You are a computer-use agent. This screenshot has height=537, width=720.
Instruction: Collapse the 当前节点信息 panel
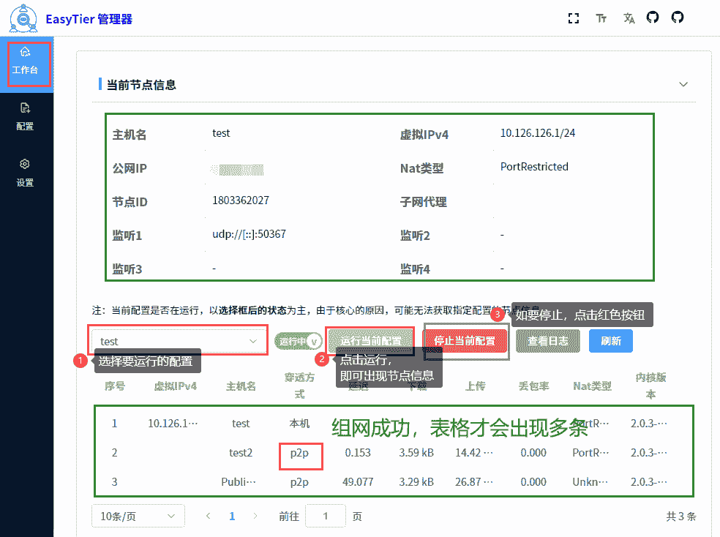point(683,85)
